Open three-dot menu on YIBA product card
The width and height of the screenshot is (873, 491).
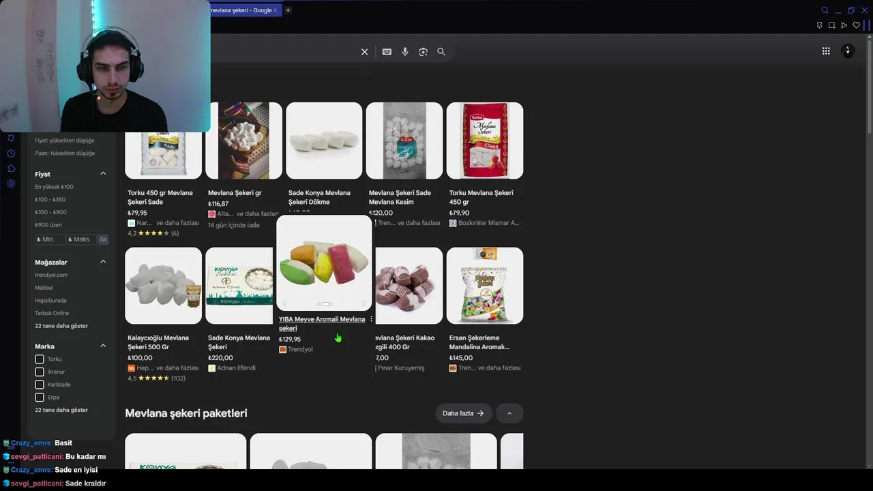coord(371,319)
